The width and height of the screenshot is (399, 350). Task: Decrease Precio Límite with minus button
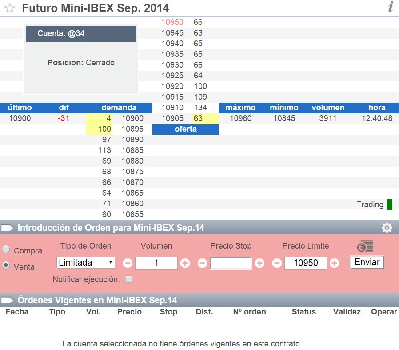coord(277,263)
